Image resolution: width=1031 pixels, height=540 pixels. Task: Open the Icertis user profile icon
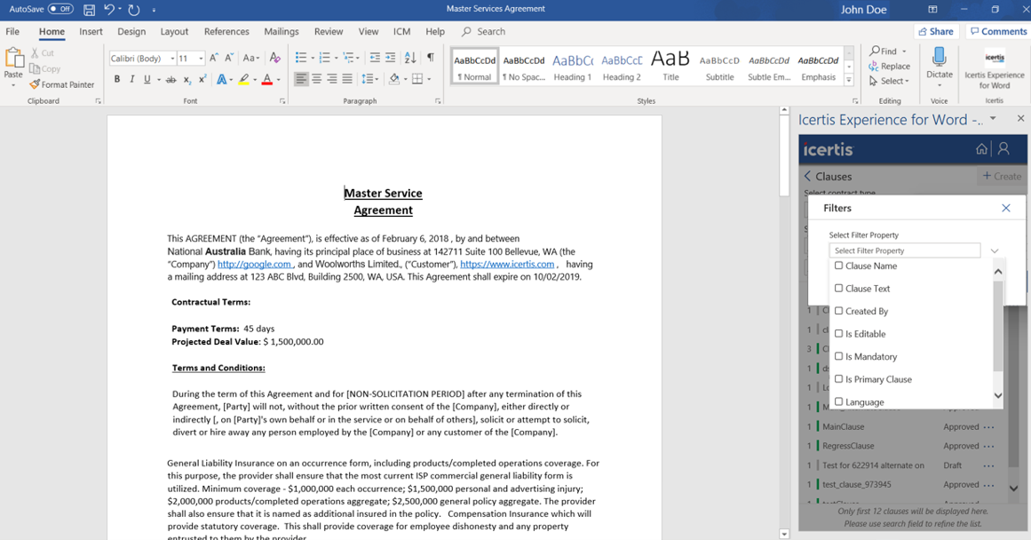coord(1003,149)
